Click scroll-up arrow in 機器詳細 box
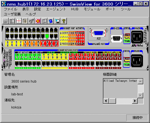This screenshot has height=123, width=150. coord(140,81)
